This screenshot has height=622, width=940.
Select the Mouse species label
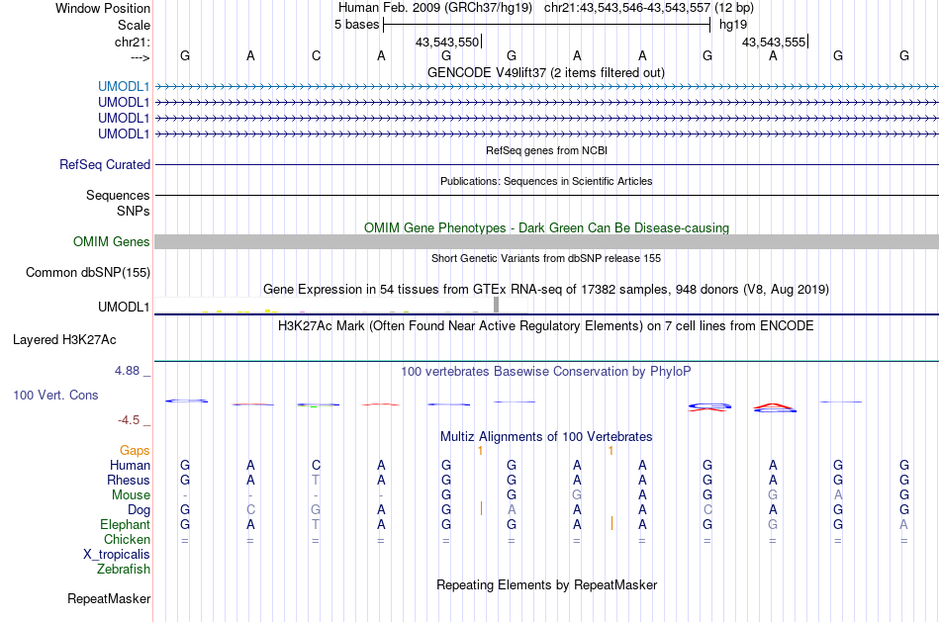[x=131, y=495]
